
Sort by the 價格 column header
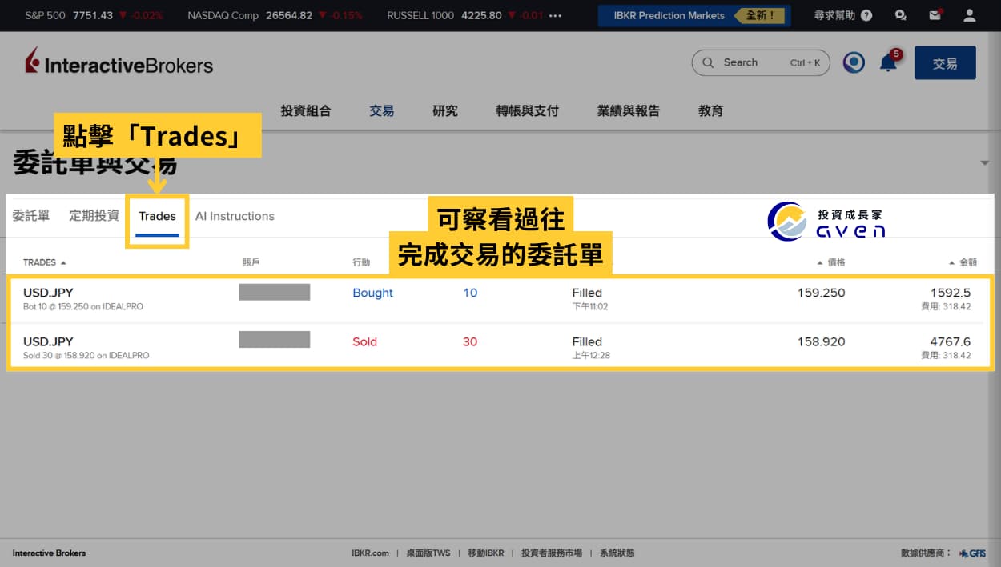[831, 262]
